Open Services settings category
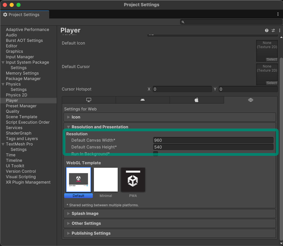 (x=14, y=128)
